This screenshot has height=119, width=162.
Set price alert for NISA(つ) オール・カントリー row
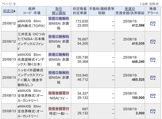coord(153,96)
